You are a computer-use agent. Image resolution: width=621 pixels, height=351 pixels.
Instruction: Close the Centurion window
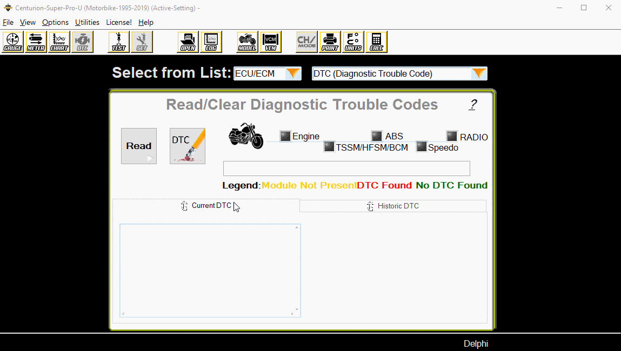click(609, 8)
